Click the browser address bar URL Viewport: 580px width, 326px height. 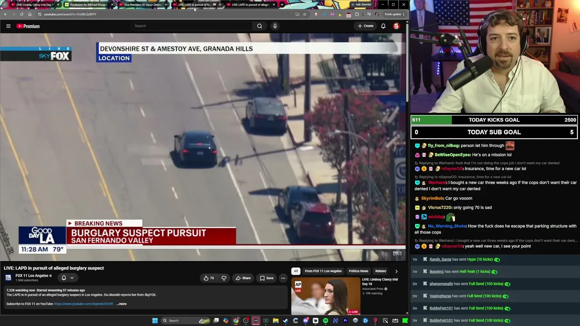point(70,14)
